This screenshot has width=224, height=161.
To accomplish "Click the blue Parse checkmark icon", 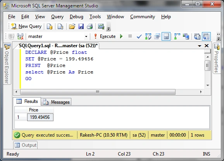I will click(x=139, y=36).
